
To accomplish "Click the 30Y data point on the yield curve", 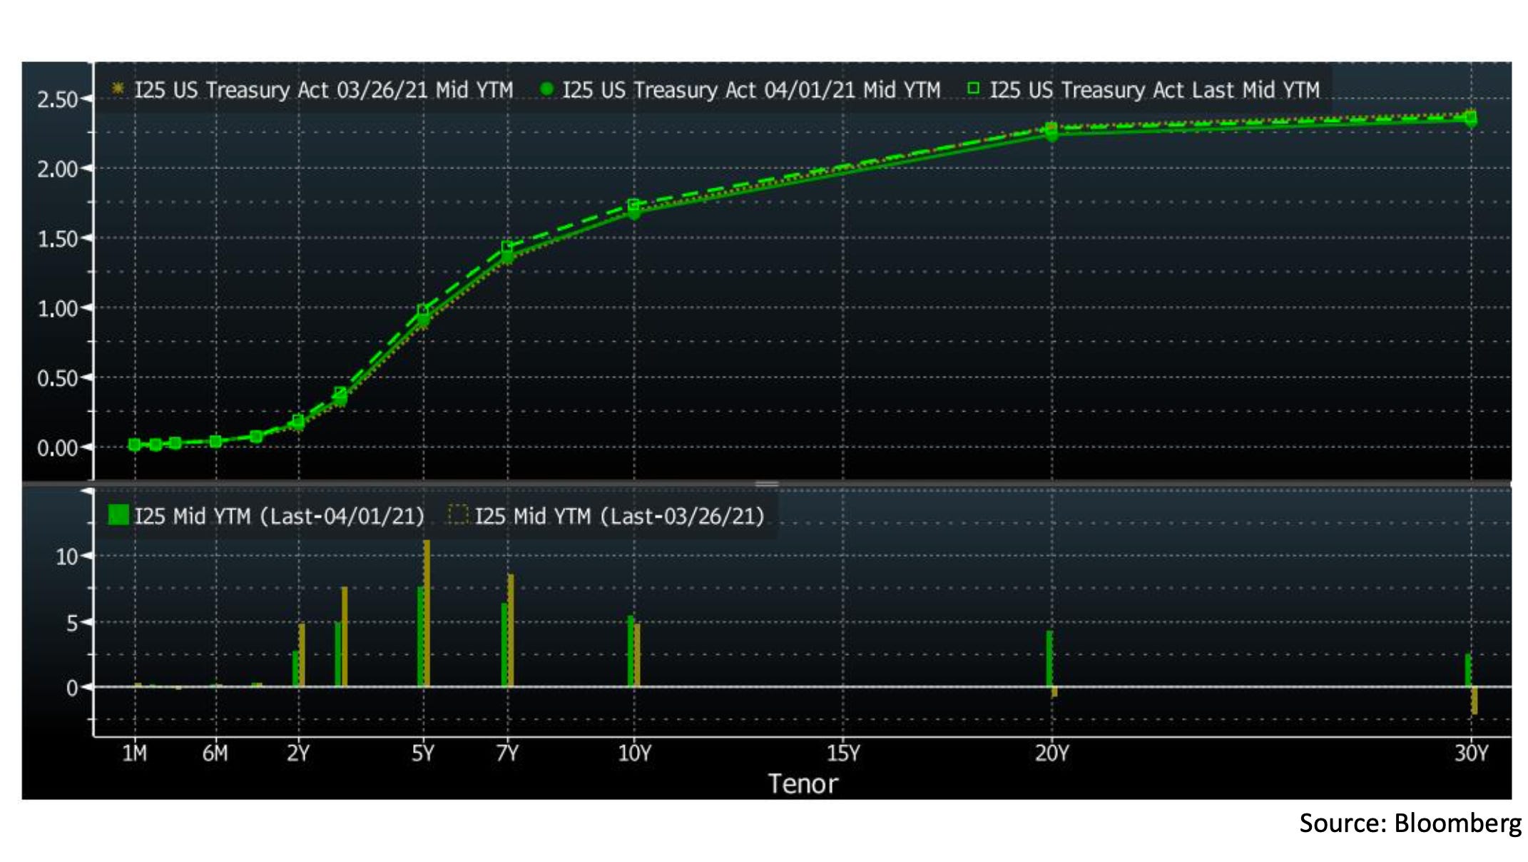I will pyautogui.click(x=1471, y=118).
